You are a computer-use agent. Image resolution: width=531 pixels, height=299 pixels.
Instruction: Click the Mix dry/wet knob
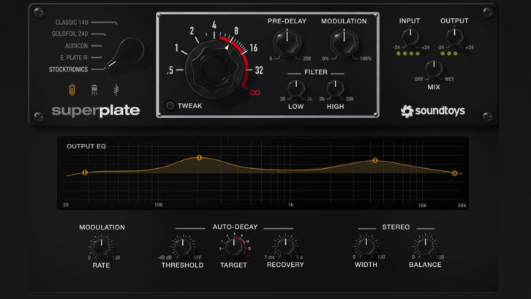point(434,69)
